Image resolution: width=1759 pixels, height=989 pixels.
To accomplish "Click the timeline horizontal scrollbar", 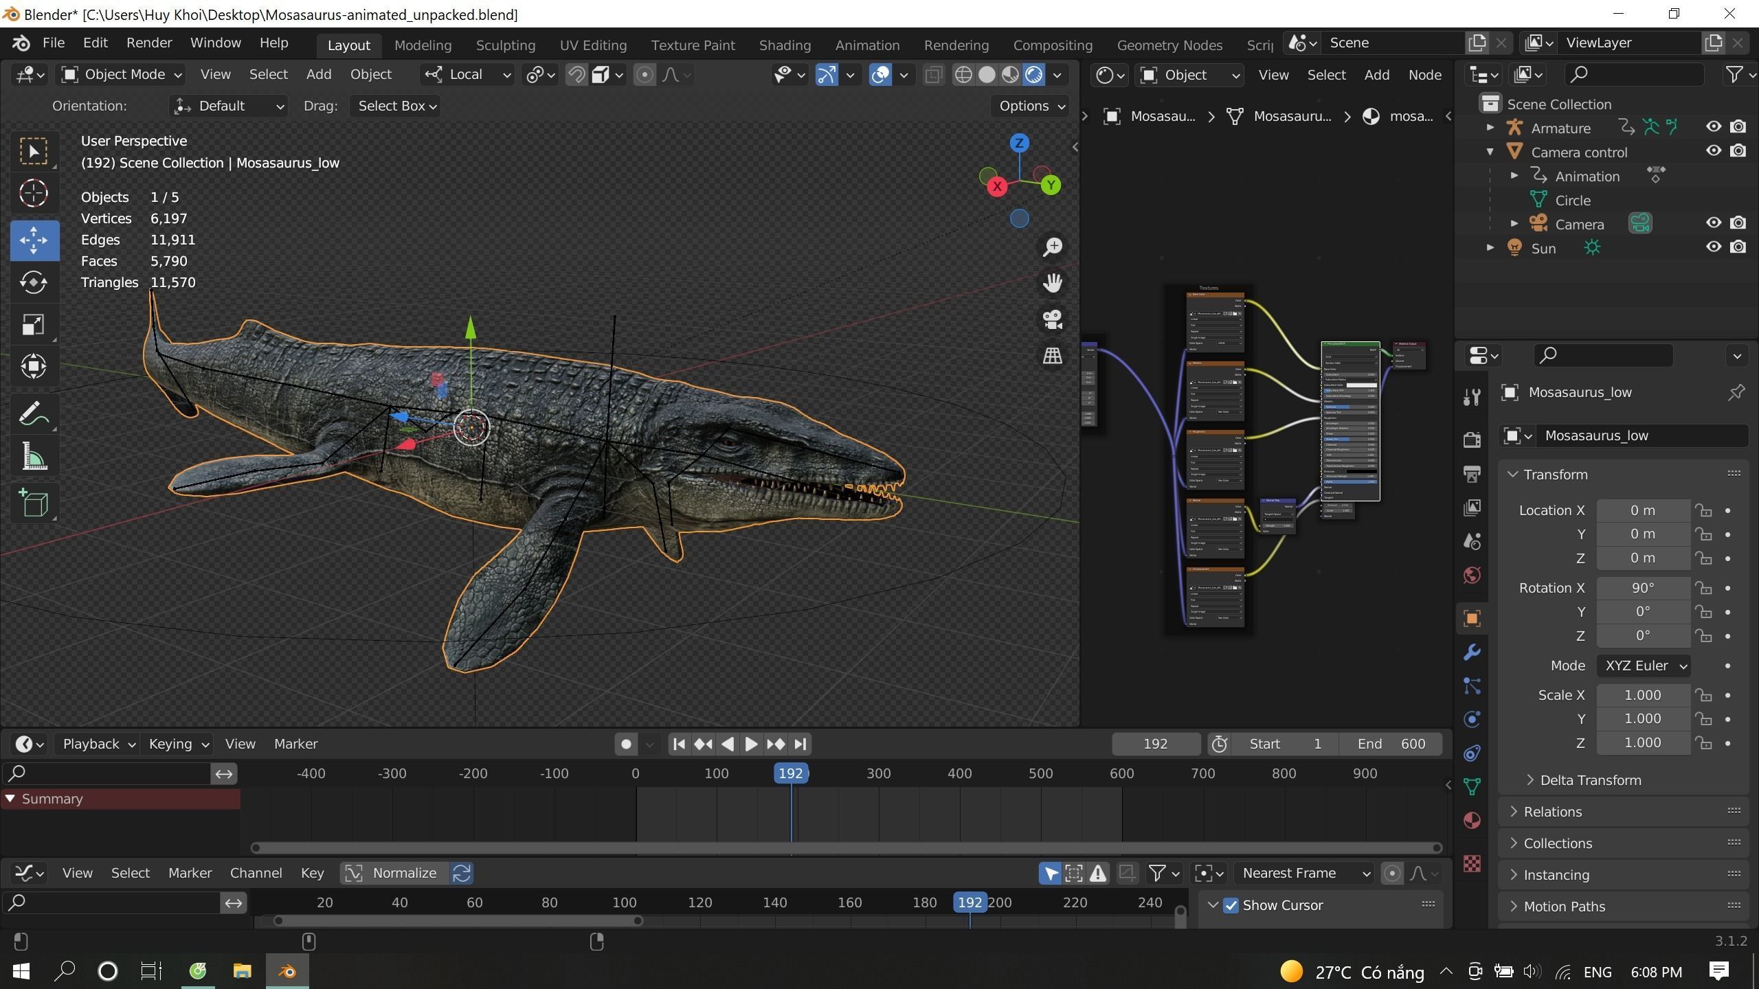I will 847,848.
